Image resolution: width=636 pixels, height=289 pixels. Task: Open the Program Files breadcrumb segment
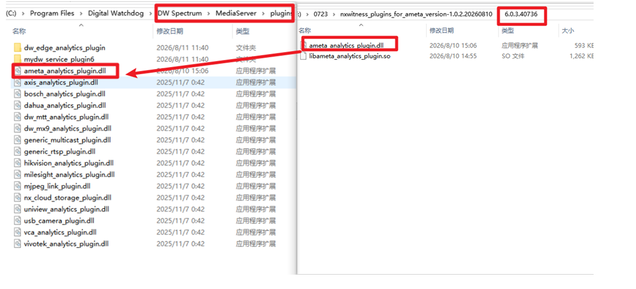pos(52,14)
